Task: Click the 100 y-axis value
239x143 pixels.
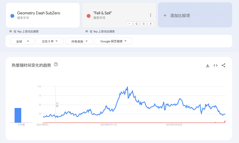Action: tap(39, 87)
